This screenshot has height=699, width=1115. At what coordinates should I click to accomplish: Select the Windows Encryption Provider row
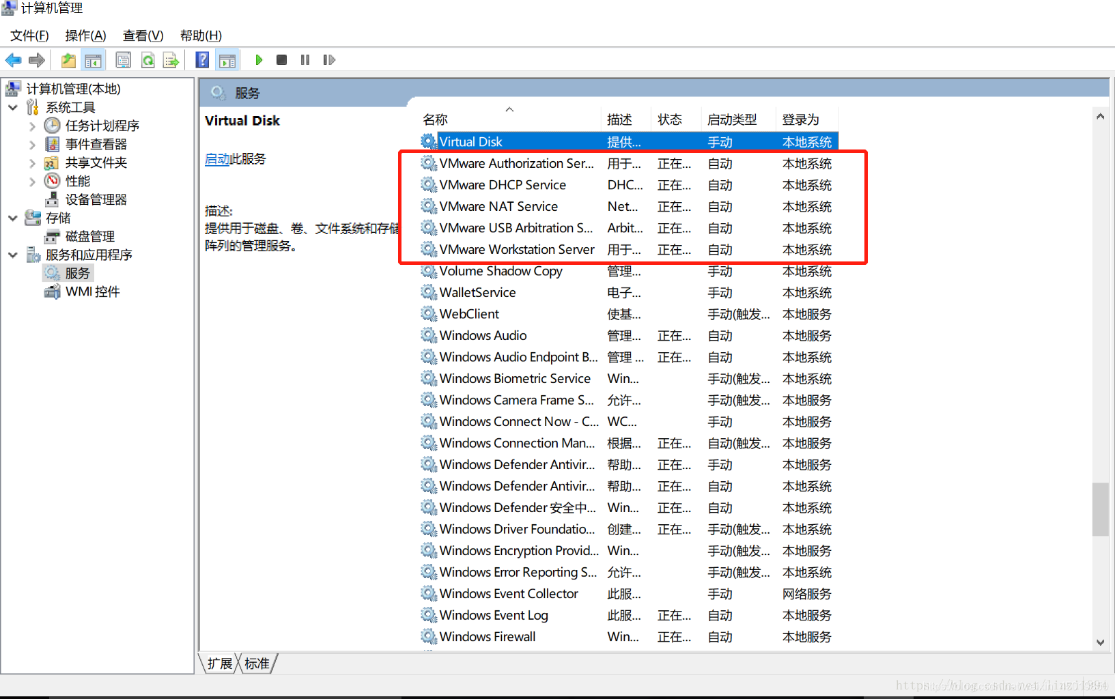coord(628,550)
